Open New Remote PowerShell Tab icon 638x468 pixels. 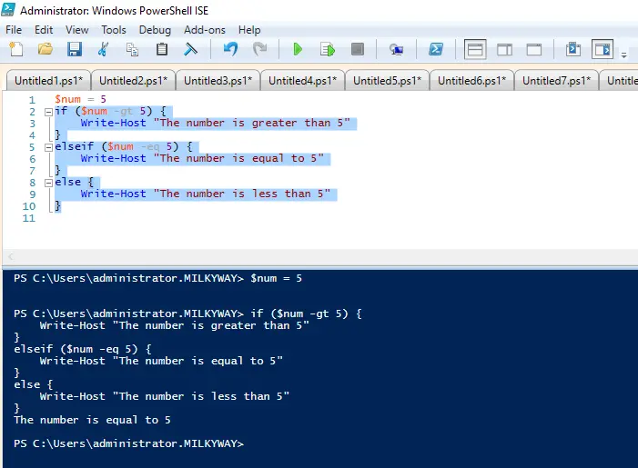[396, 50]
